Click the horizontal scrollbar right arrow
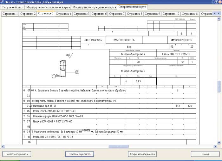Screen dimensions: 222x161 (x=215, y=146)
